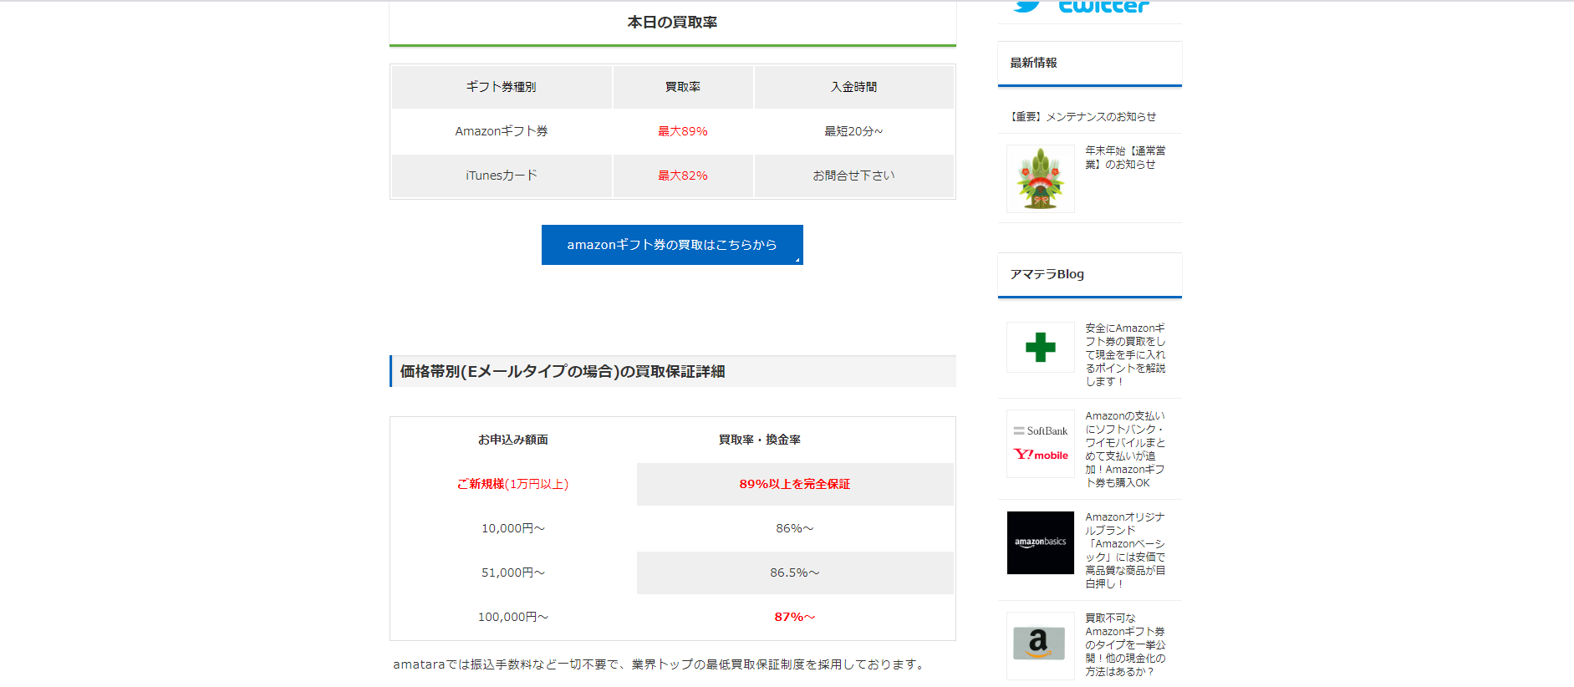Screen dimensions: 1574x687
Task: Select the 価格帯別 買取保証詳細 heading
Action: [673, 371]
